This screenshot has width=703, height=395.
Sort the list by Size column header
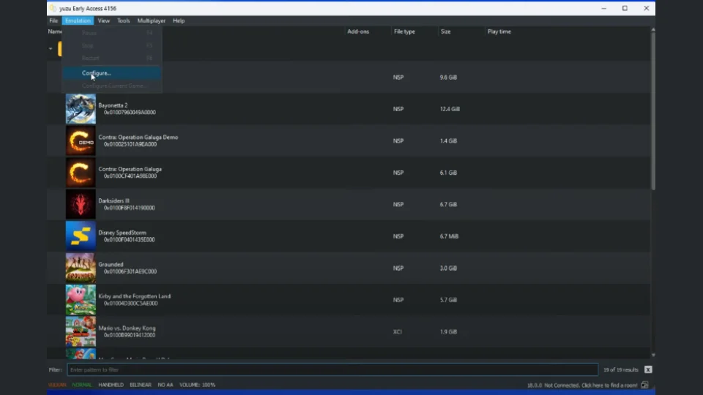[x=446, y=31]
